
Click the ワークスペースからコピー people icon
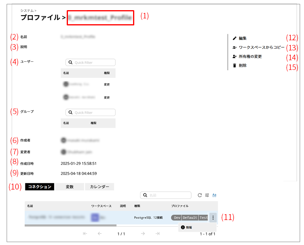[x=235, y=47]
